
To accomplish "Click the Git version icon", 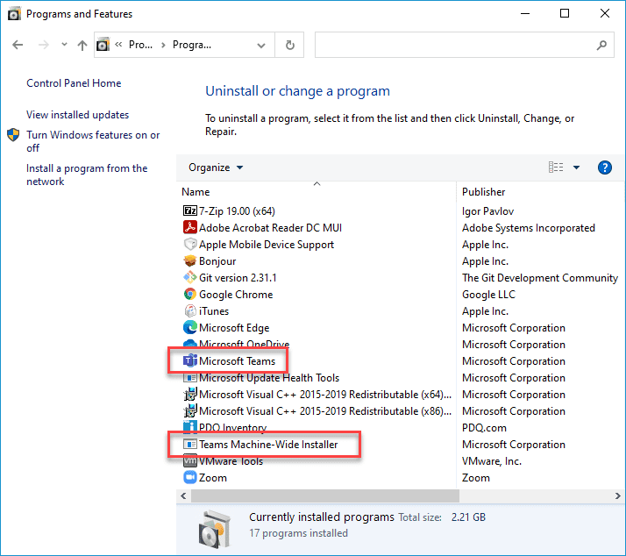I will tap(190, 277).
